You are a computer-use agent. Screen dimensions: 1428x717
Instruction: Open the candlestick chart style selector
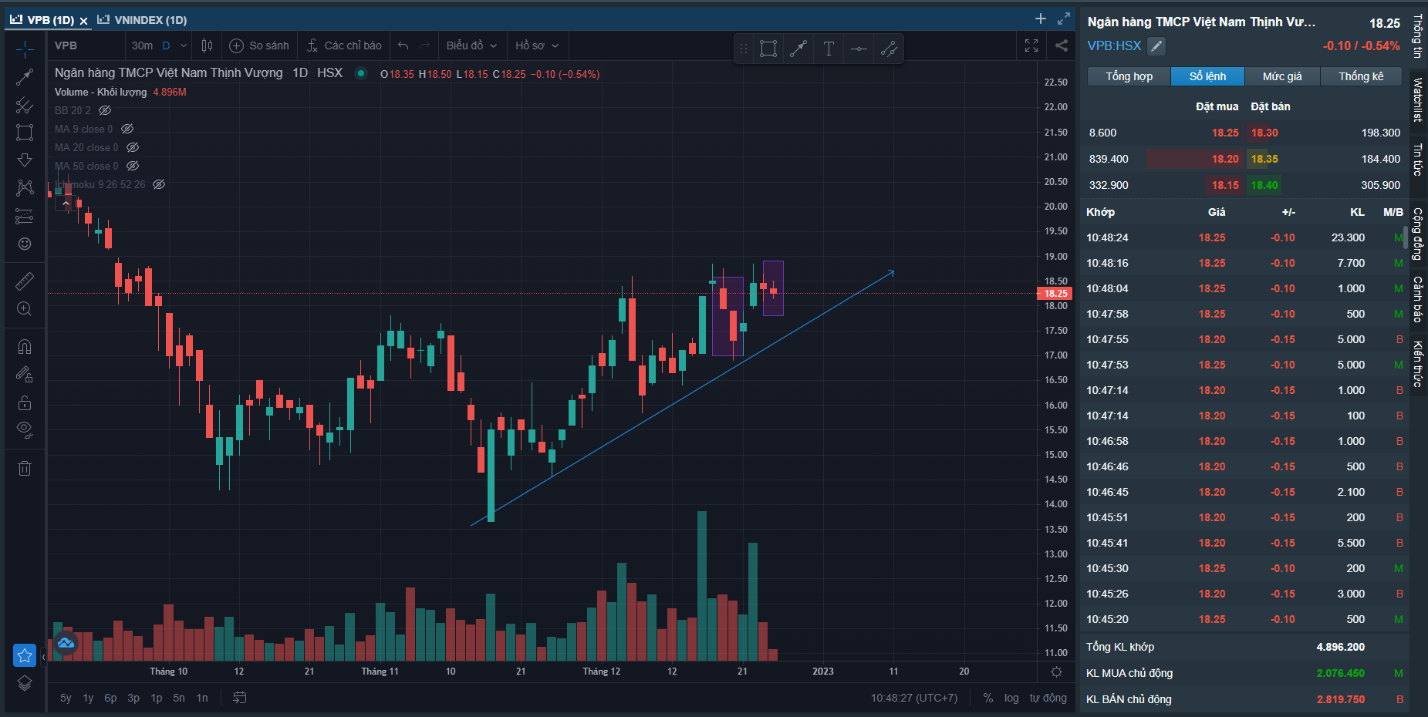207,45
